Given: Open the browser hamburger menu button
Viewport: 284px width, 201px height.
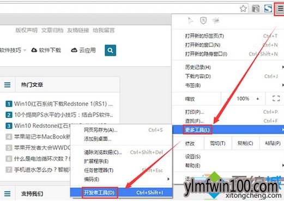Looking at the screenshot, I should (x=280, y=8).
